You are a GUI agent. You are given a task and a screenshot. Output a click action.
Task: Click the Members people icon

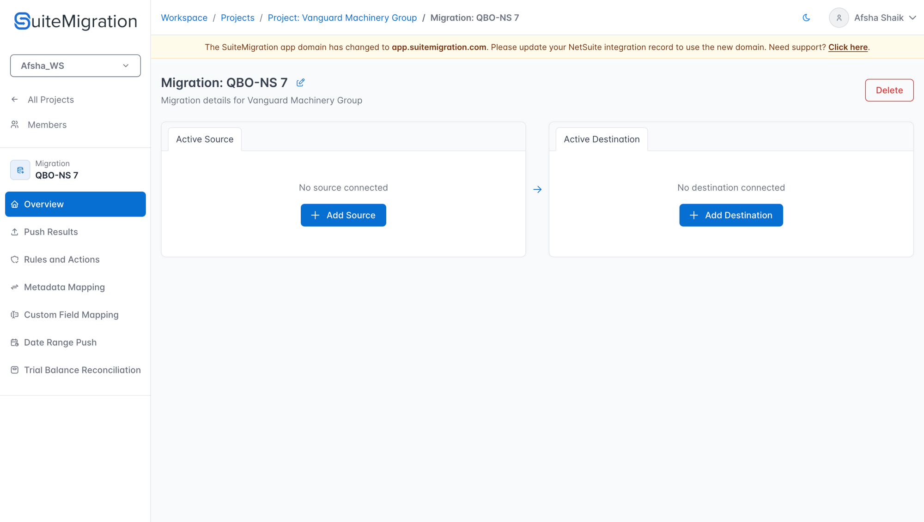pyautogui.click(x=15, y=125)
